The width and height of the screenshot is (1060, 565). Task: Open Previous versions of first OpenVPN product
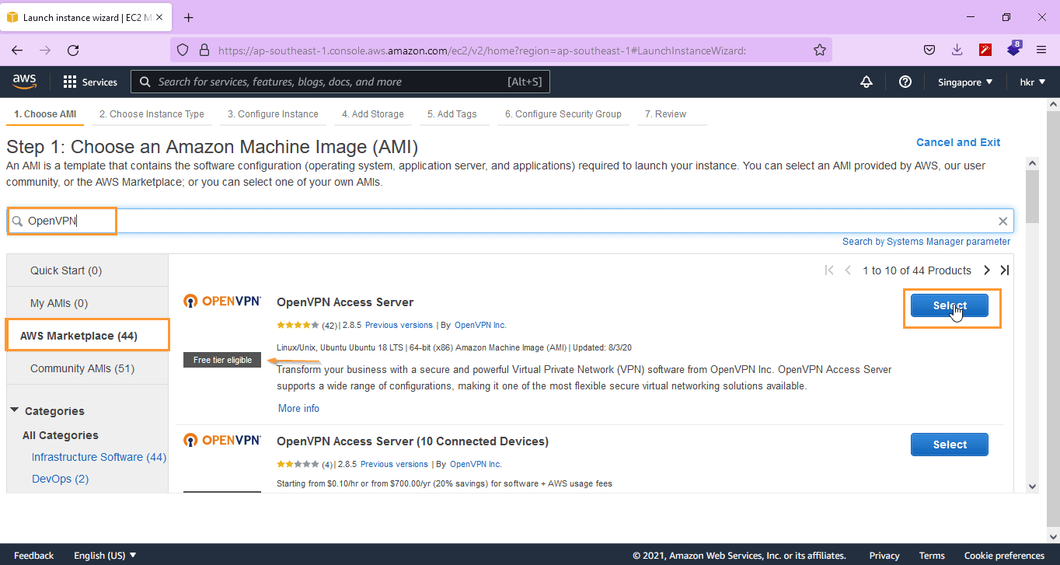click(x=399, y=325)
